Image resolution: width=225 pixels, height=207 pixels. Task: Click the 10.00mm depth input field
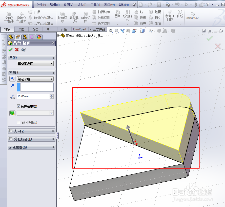pyautogui.click(x=33, y=96)
